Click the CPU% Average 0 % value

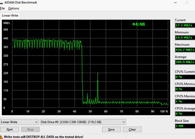[x=185, y=114]
